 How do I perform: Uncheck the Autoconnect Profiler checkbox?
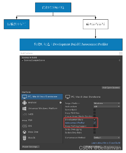95,123
